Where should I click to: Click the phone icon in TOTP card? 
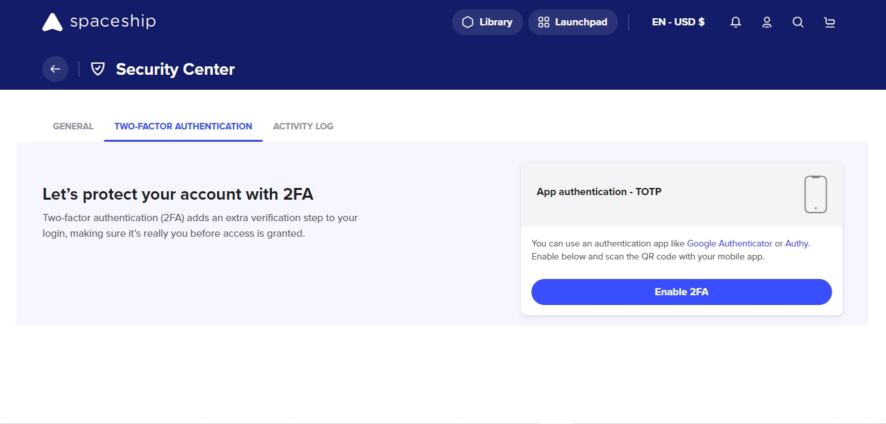pyautogui.click(x=815, y=194)
